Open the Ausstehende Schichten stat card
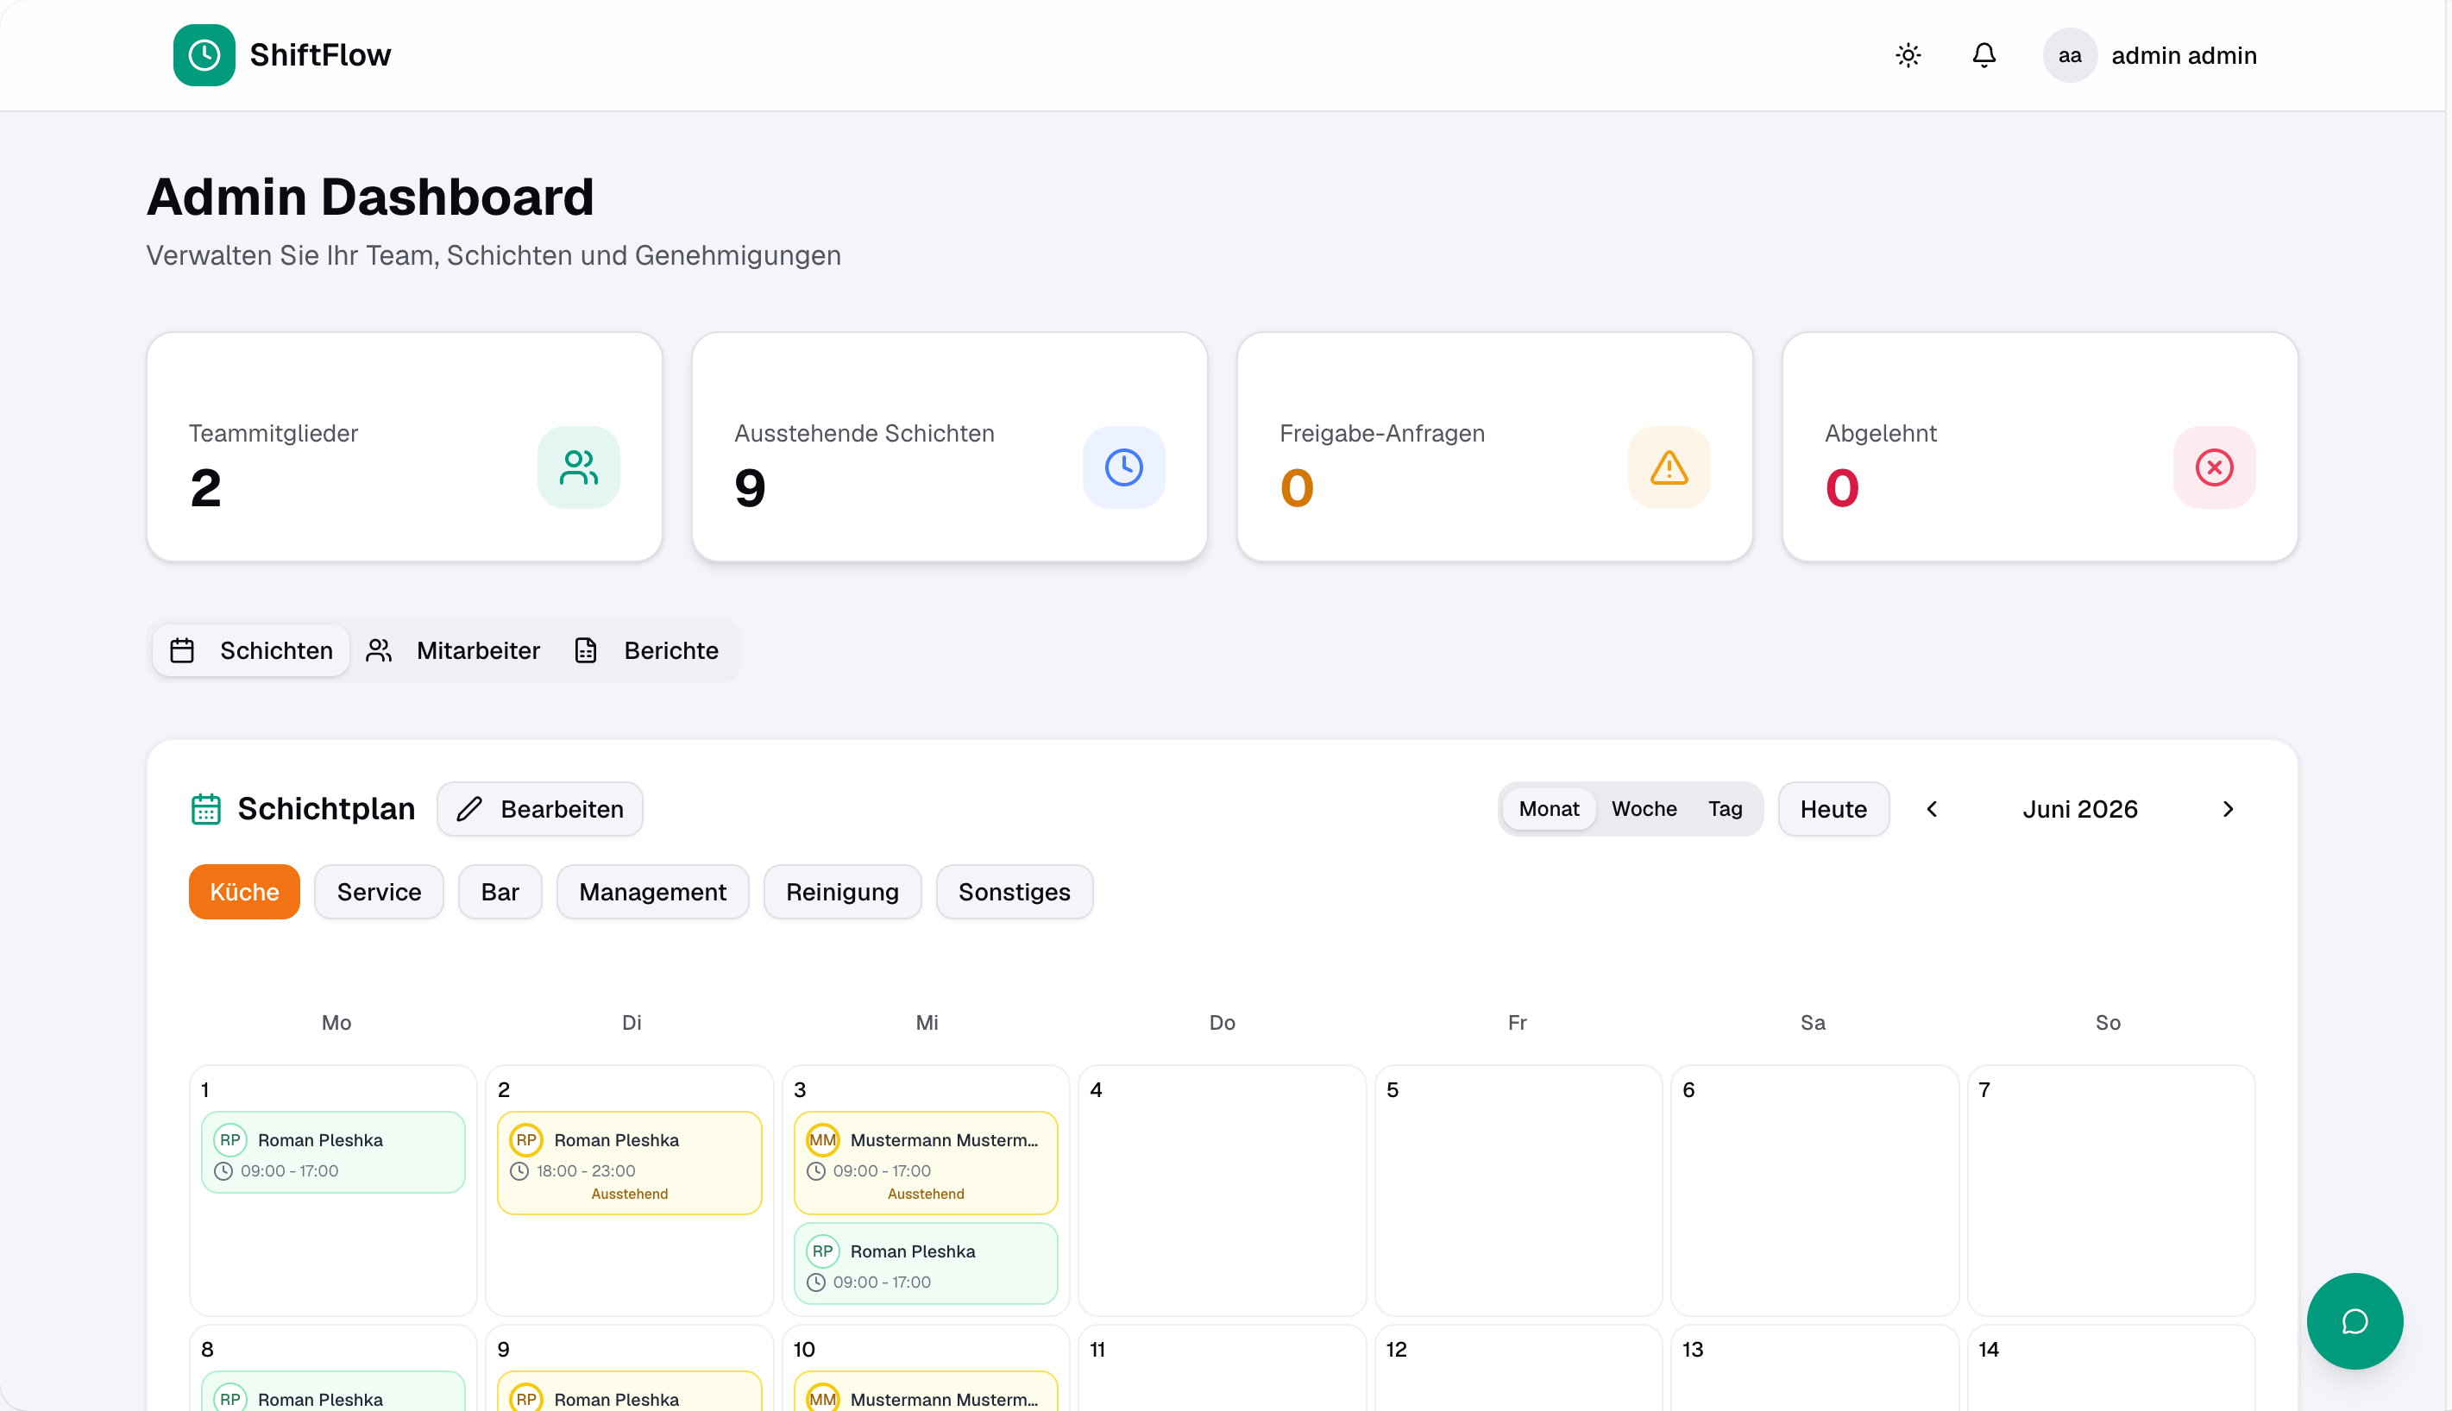Image resolution: width=2452 pixels, height=1411 pixels. coord(950,447)
